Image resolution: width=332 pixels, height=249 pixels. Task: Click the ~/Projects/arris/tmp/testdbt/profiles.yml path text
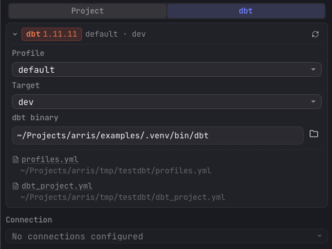point(116,171)
